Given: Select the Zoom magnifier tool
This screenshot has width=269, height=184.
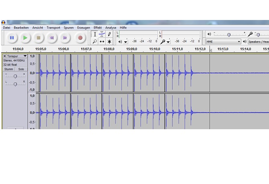Looking at the screenshot, I should (x=95, y=42).
